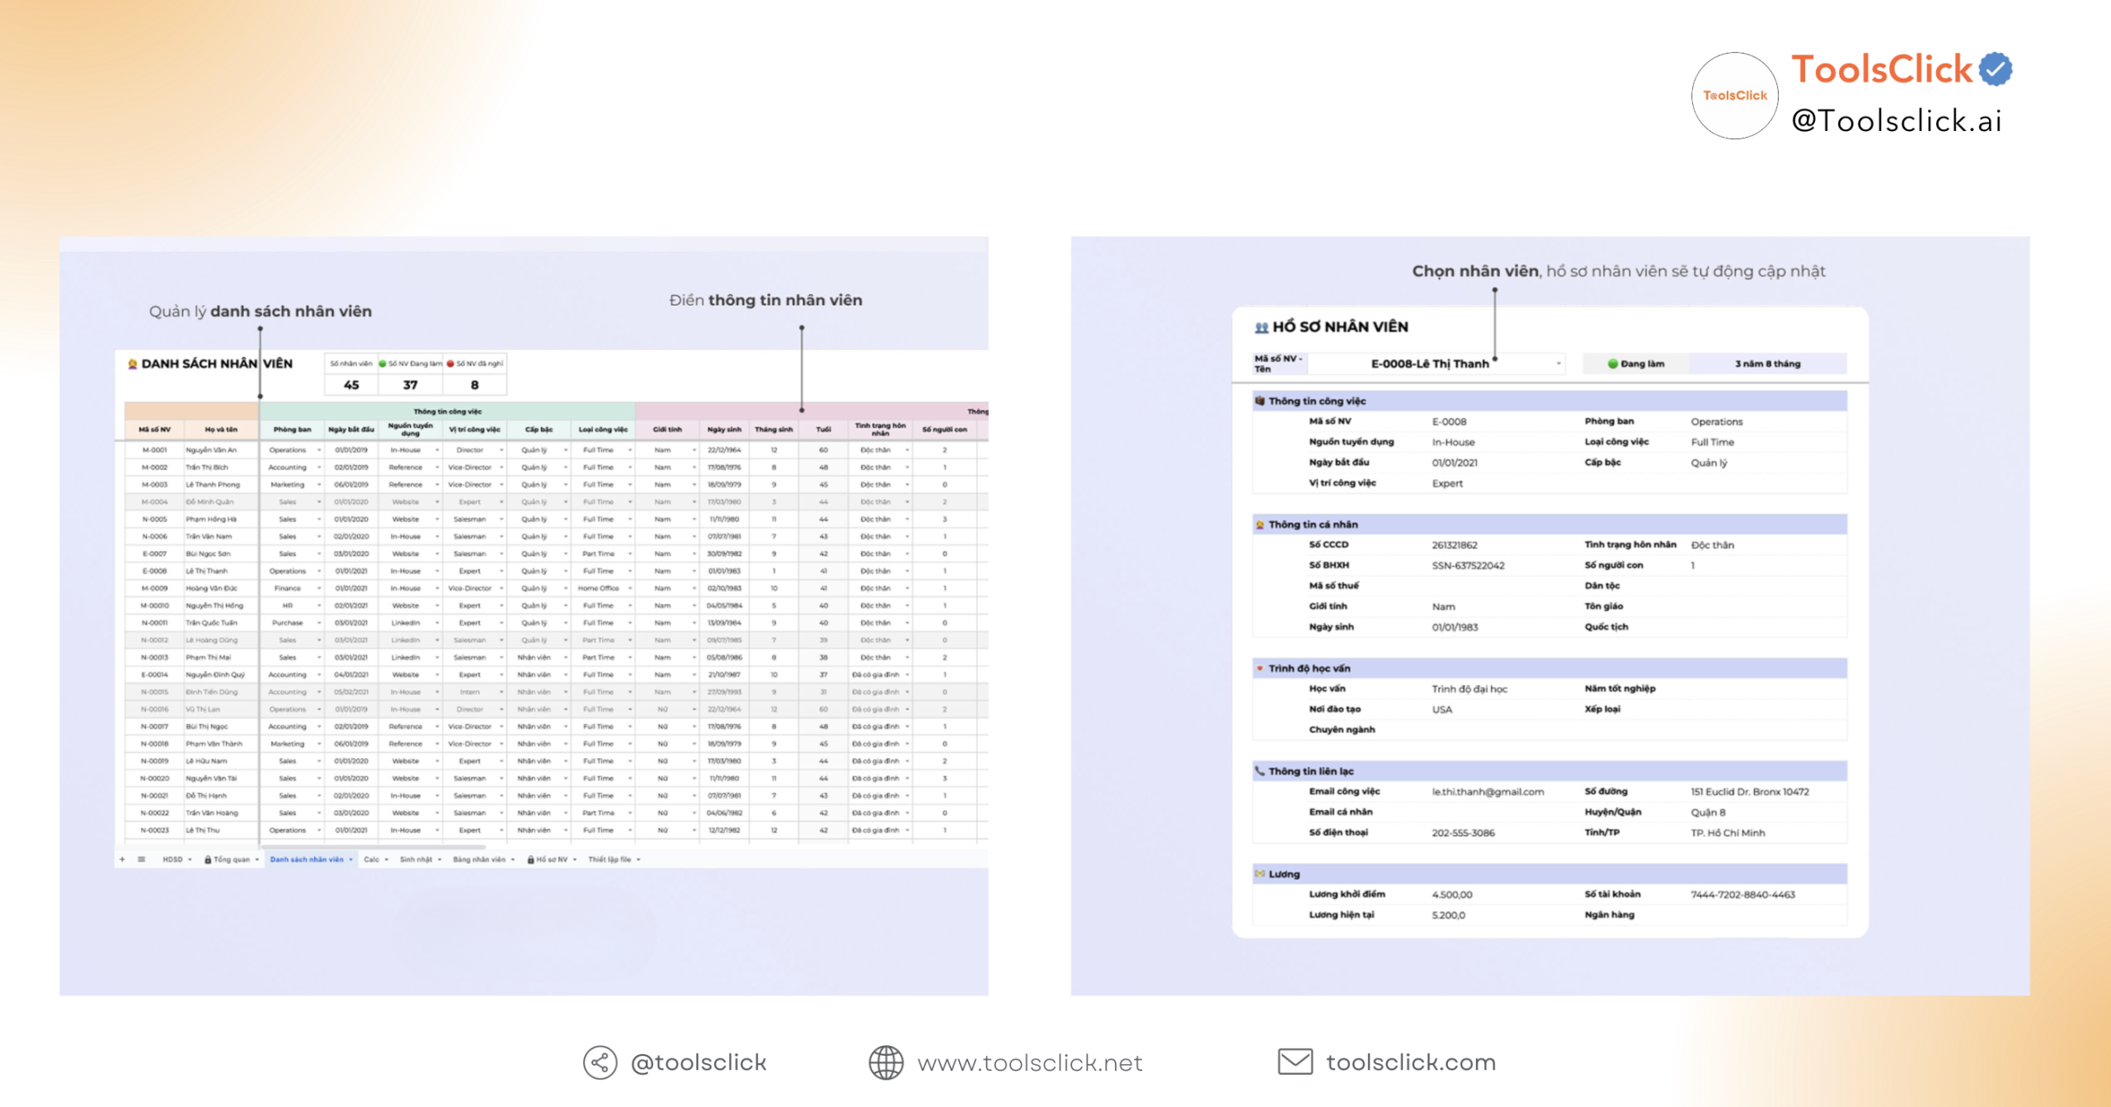Click the @Toolsclick.ai handle
Image resolution: width=2111 pixels, height=1107 pixels.
1897,122
